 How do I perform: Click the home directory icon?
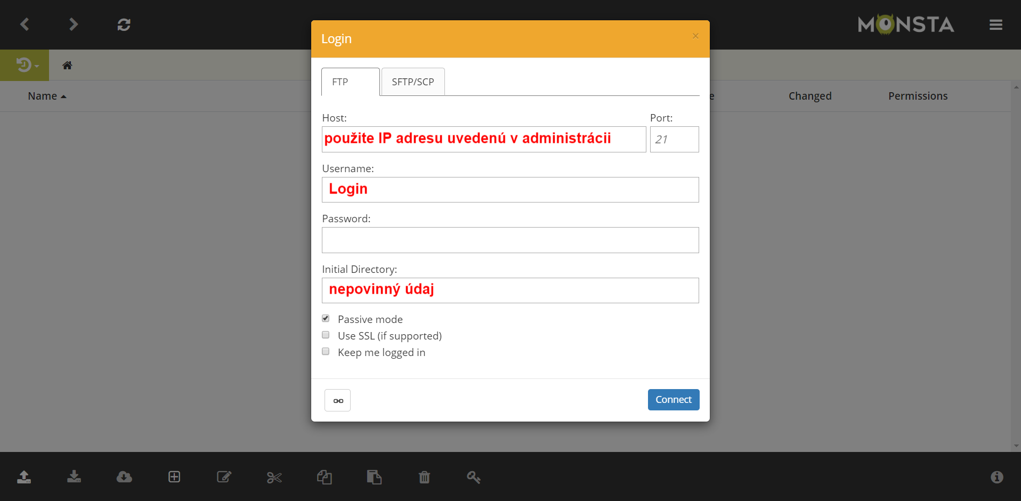pos(67,66)
